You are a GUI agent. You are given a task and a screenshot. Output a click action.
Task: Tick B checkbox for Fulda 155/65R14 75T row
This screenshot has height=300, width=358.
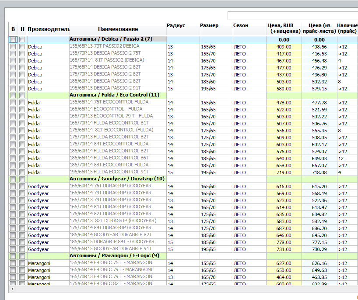click(13, 103)
